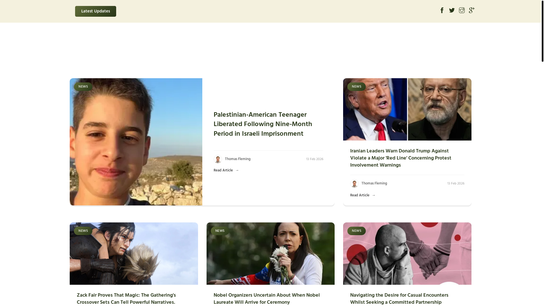
Task: Click the Zack Fair game artwork thumbnail
Action: tap(134, 254)
